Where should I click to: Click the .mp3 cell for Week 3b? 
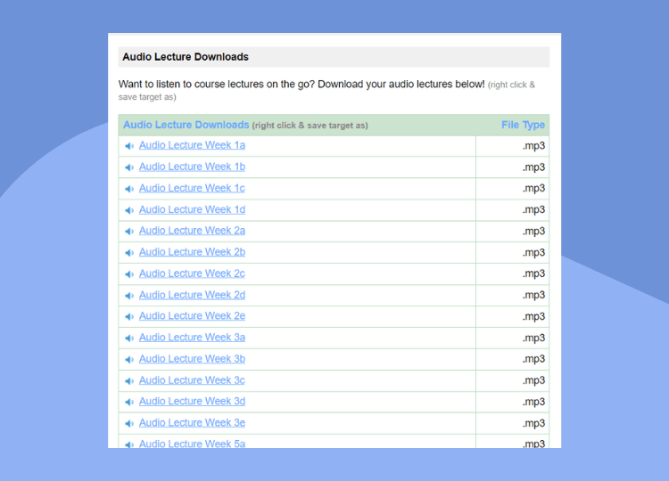512,359
